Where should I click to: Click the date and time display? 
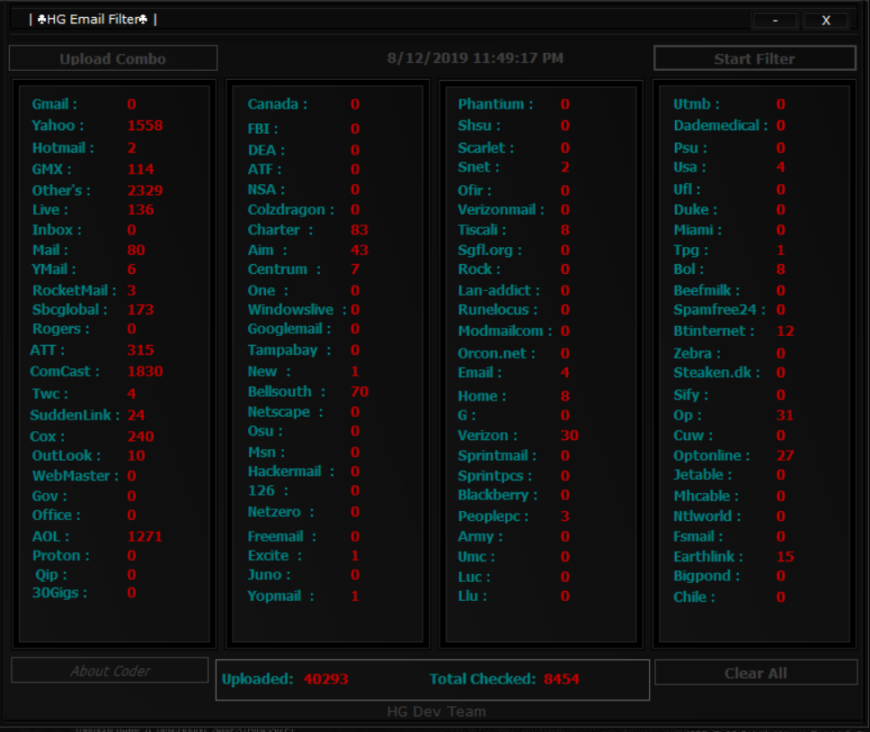point(475,58)
